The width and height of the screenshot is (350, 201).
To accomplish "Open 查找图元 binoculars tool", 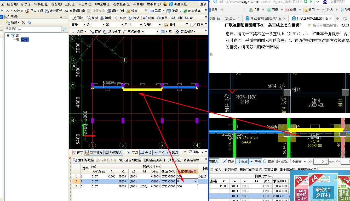I will pos(54,11).
